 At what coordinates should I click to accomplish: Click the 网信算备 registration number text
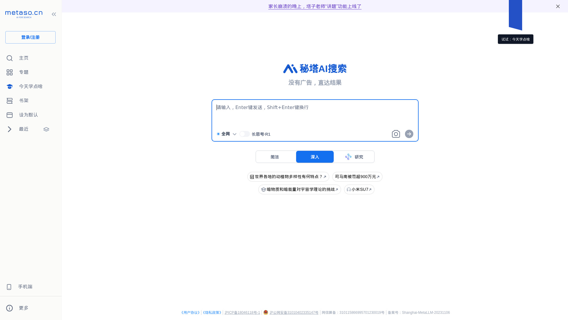[353, 313]
